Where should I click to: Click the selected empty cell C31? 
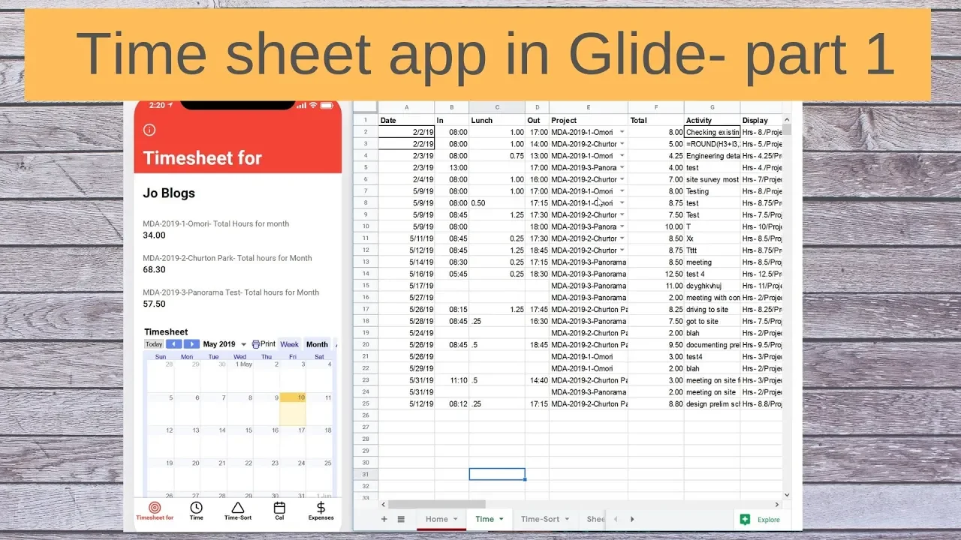[497, 474]
